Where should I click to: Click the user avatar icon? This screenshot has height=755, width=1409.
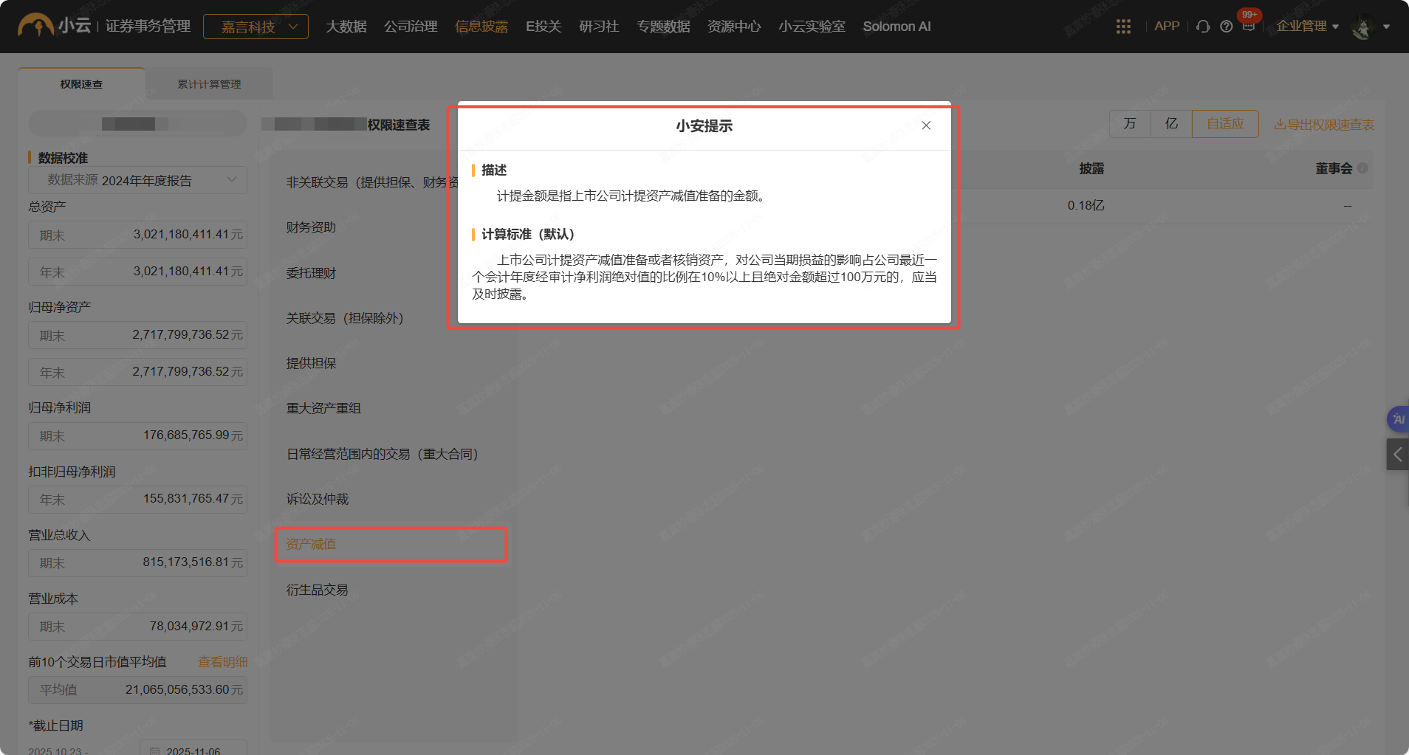click(1362, 27)
